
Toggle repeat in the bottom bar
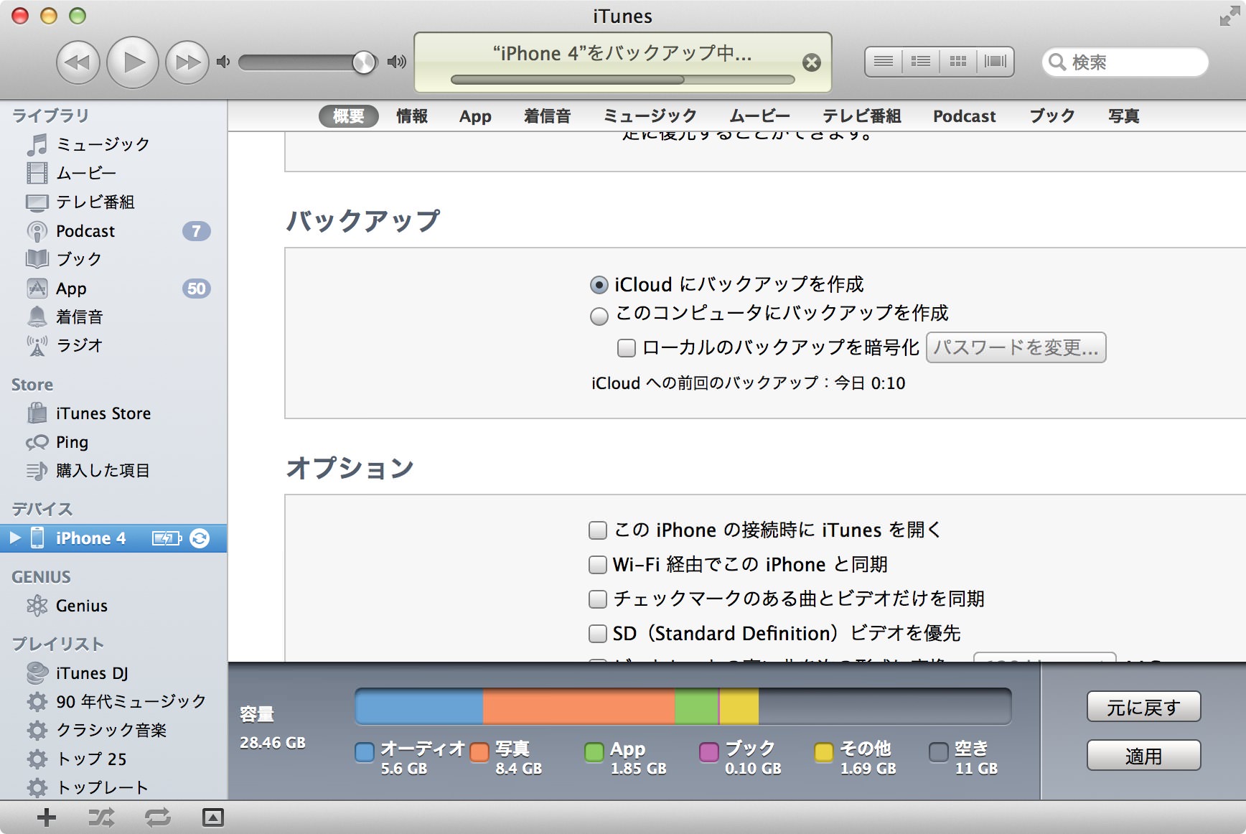coord(158,817)
